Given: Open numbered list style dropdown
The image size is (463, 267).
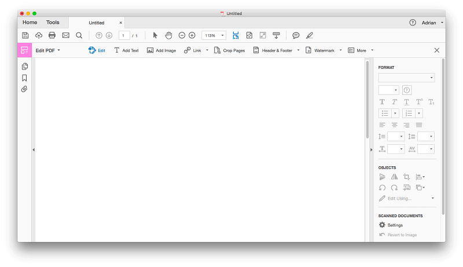Looking at the screenshot, I should tap(418, 113).
